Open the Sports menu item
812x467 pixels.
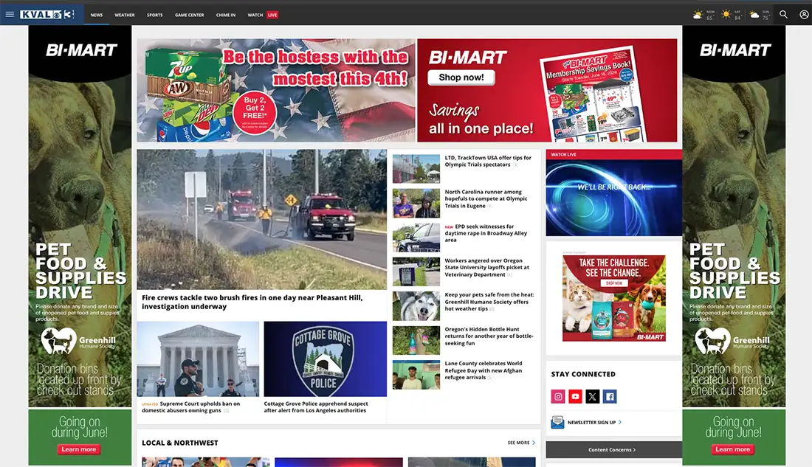coord(155,15)
